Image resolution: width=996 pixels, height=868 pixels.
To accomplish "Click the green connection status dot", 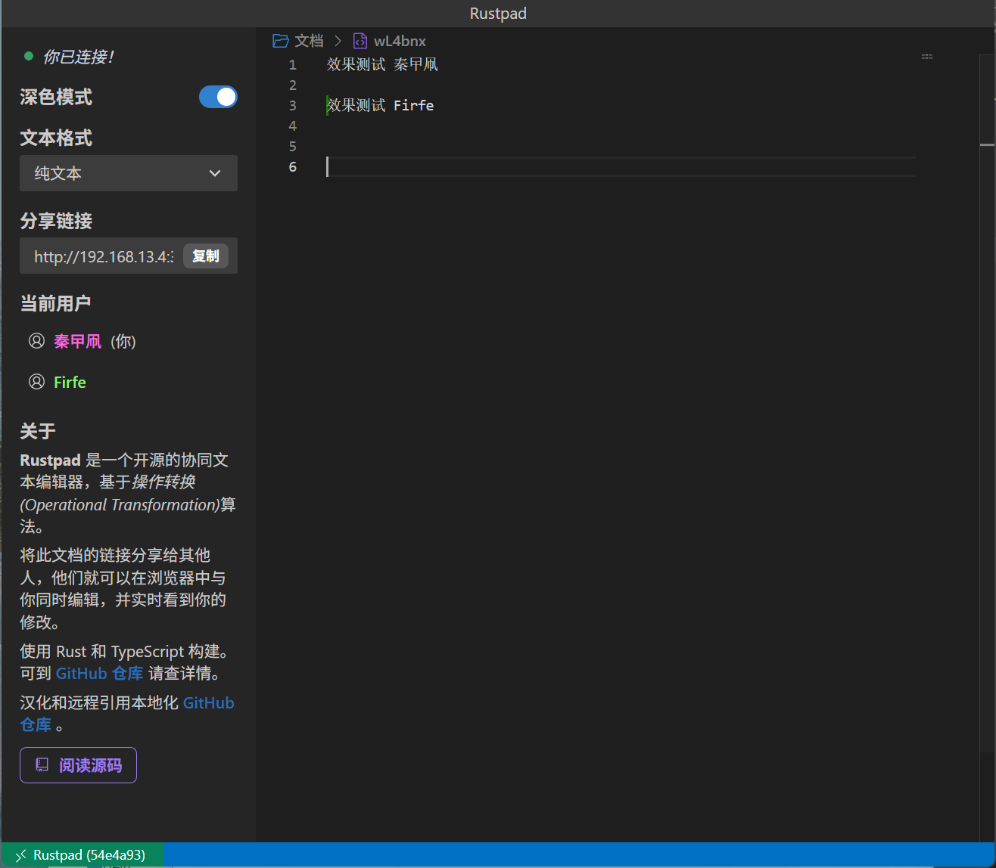I will coord(29,56).
